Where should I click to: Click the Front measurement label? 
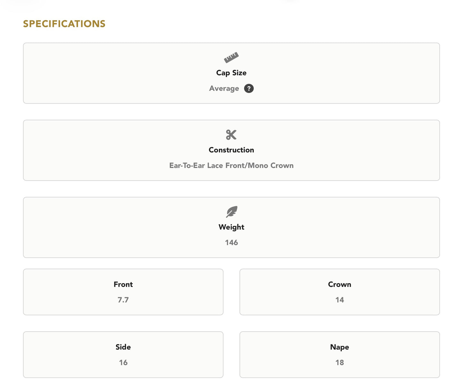pos(123,284)
